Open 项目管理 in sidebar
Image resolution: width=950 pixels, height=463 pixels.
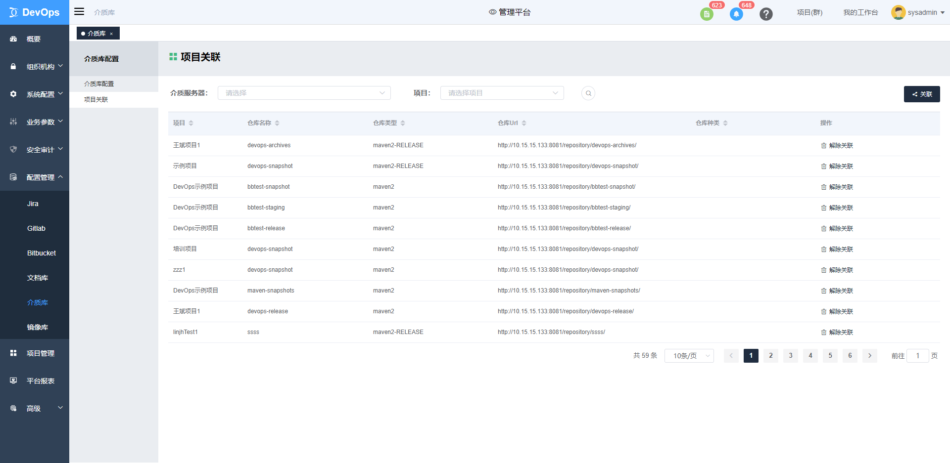(35, 353)
